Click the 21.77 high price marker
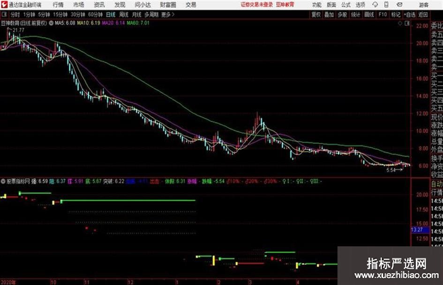This screenshot has width=443, height=285. point(18,30)
